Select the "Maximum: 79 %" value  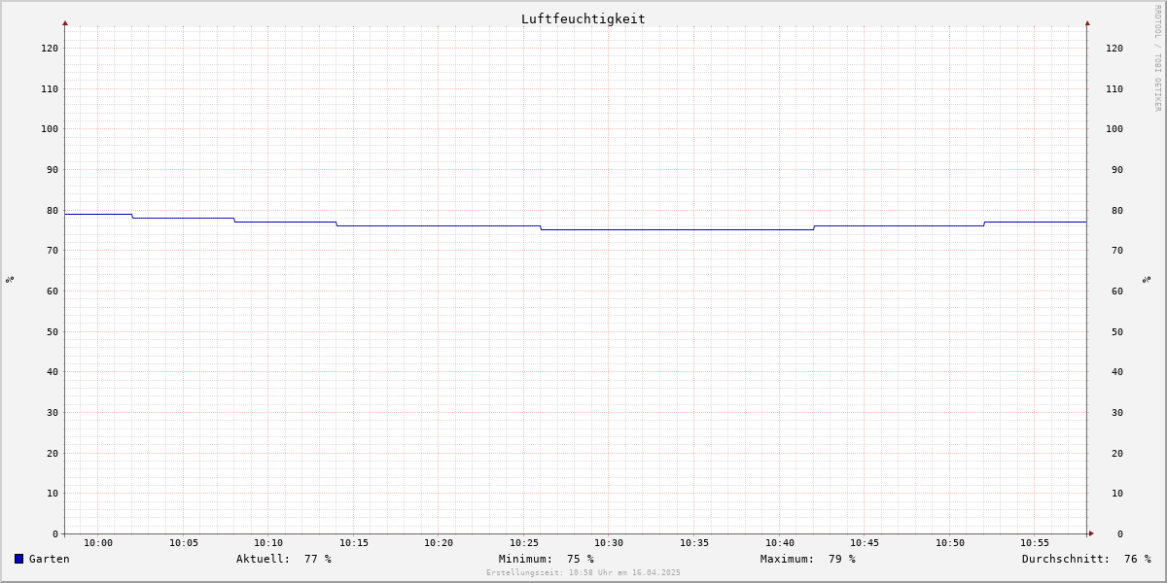808,559
